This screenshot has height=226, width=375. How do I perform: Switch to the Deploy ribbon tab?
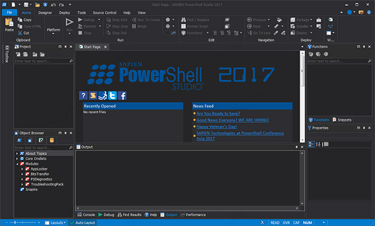[x=65, y=13]
